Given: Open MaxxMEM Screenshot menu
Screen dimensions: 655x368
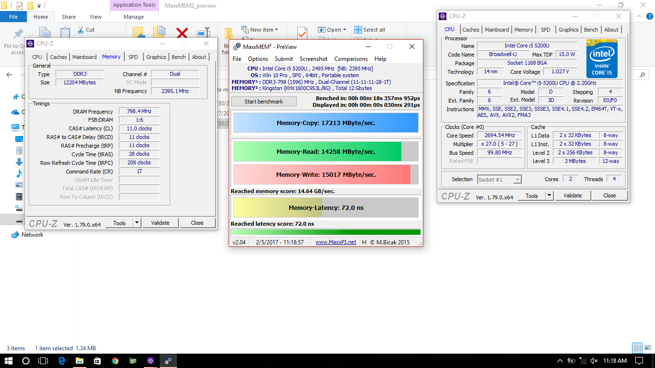Looking at the screenshot, I should click(314, 59).
